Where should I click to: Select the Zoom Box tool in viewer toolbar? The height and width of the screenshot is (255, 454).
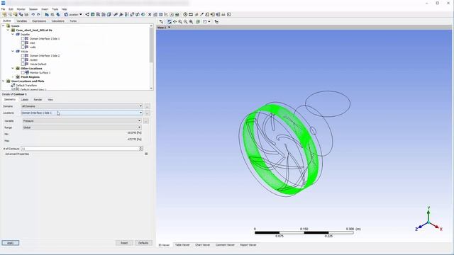click(x=186, y=21)
